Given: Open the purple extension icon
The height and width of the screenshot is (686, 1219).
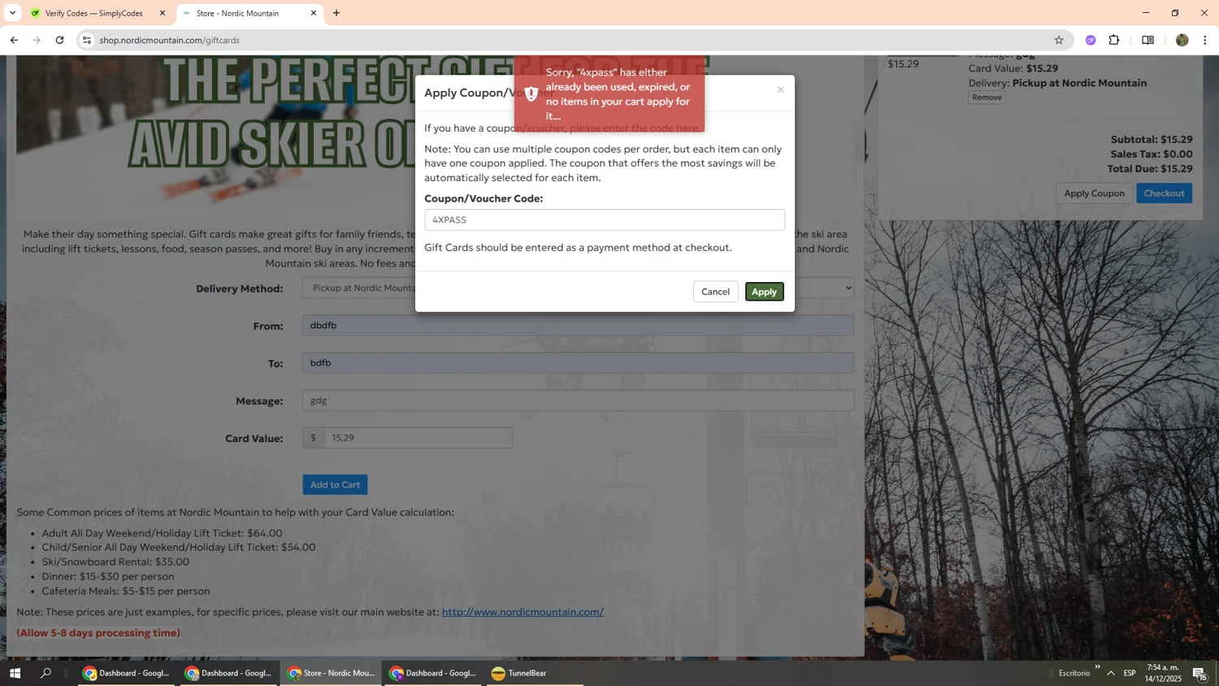Looking at the screenshot, I should pyautogui.click(x=1091, y=40).
